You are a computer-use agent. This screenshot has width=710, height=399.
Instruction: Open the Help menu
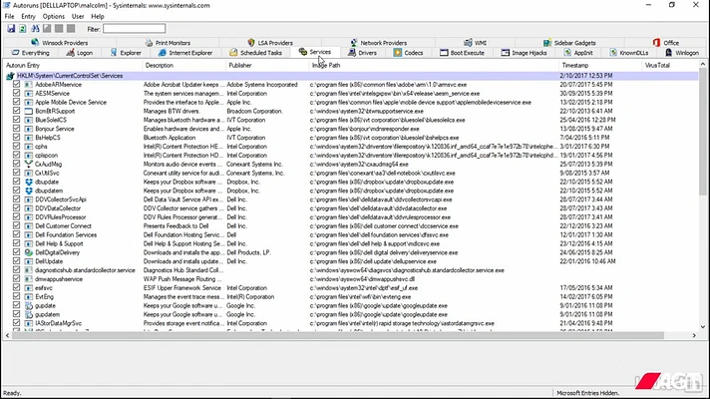point(98,16)
